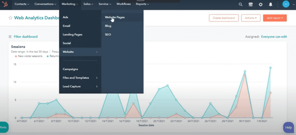Click the 30/7/2021 peak data point
The image size is (296, 135).
pyautogui.click(x=245, y=71)
